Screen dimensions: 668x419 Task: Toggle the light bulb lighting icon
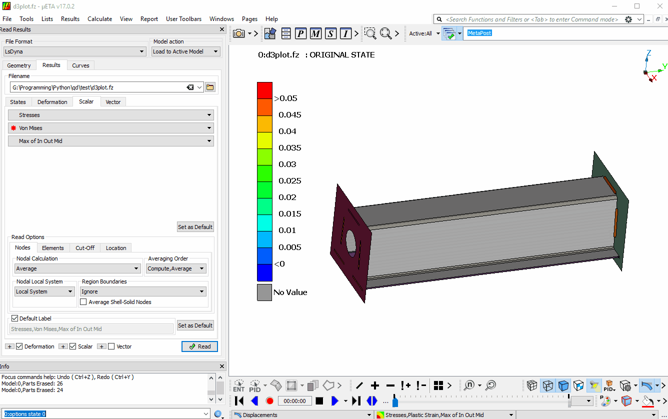coord(594,385)
